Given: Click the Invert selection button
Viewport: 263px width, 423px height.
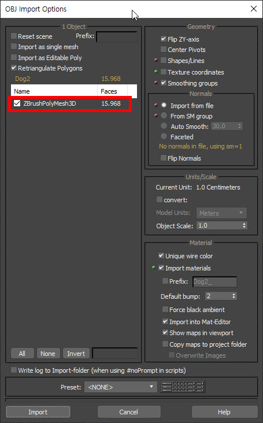Looking at the screenshot, I should (x=76, y=353).
